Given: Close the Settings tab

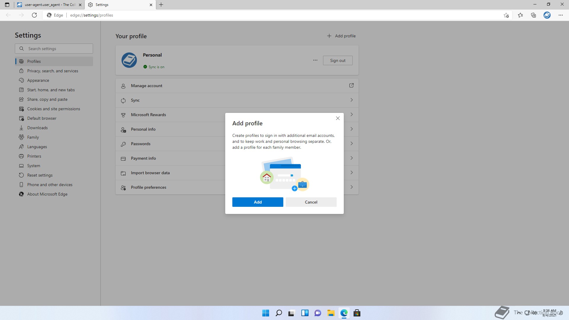Looking at the screenshot, I should (151, 5).
